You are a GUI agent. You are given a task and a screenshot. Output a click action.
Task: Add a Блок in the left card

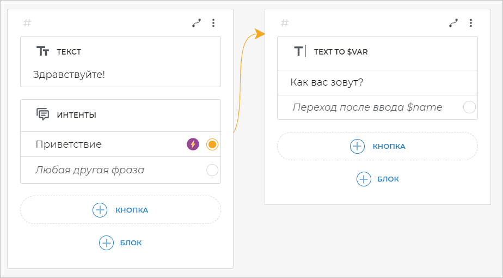coord(120,243)
